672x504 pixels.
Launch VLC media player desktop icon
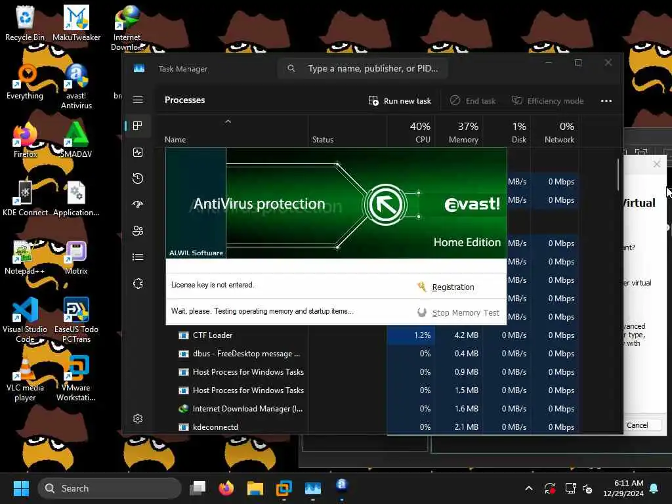(x=25, y=379)
